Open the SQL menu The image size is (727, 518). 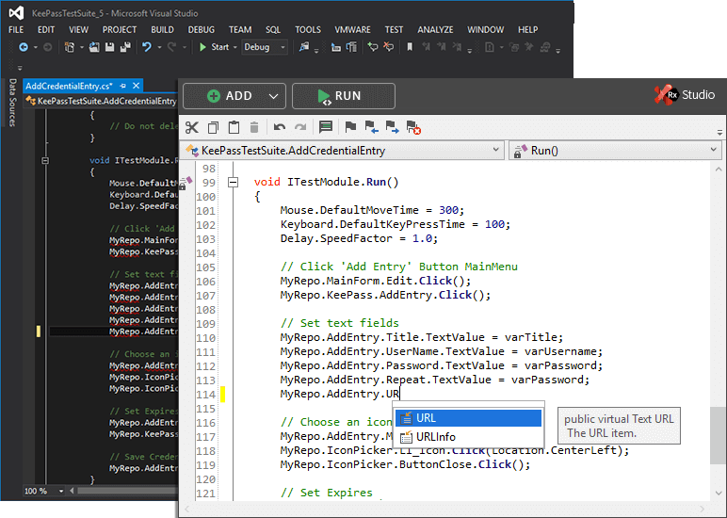click(273, 30)
